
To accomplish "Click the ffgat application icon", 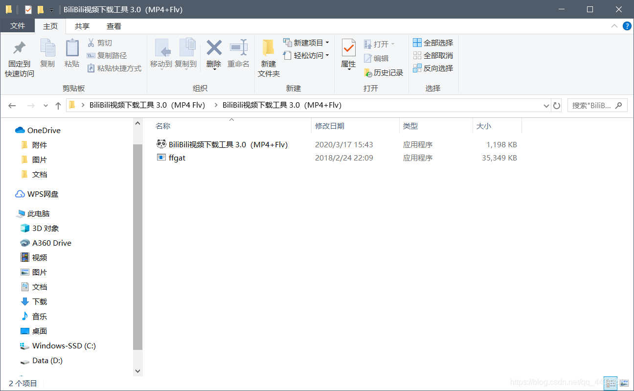I will coord(161,158).
